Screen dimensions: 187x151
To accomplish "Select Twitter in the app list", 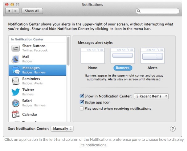I will [x=38, y=92].
